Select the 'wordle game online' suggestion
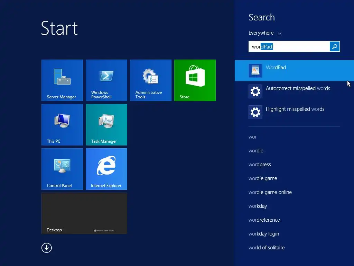Image resolution: width=354 pixels, height=266 pixels. coord(270,192)
